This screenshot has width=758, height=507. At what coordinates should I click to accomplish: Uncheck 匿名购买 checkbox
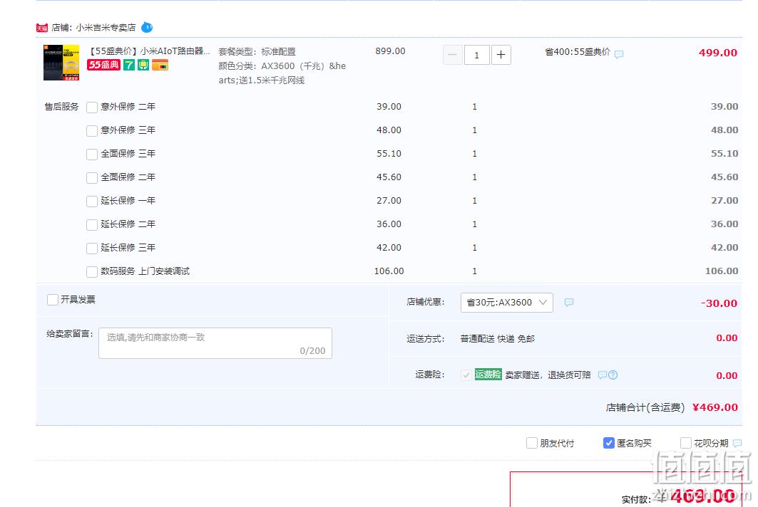(609, 443)
